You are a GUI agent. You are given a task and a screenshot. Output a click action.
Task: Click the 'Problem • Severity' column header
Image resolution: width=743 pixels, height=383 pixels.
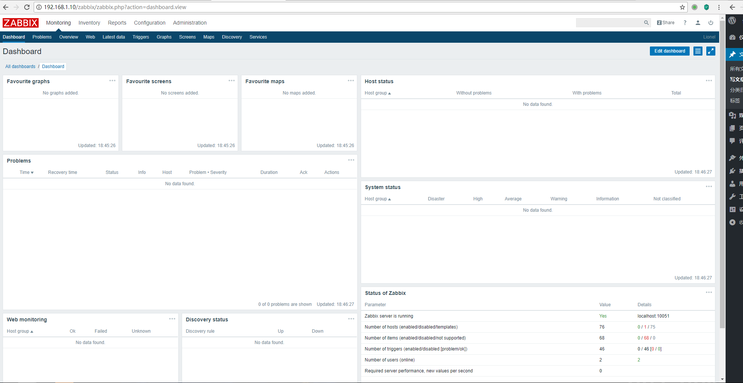(208, 172)
